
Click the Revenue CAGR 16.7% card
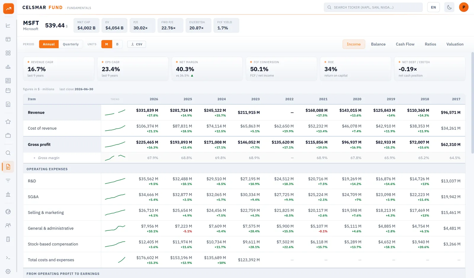pyautogui.click(x=59, y=69)
